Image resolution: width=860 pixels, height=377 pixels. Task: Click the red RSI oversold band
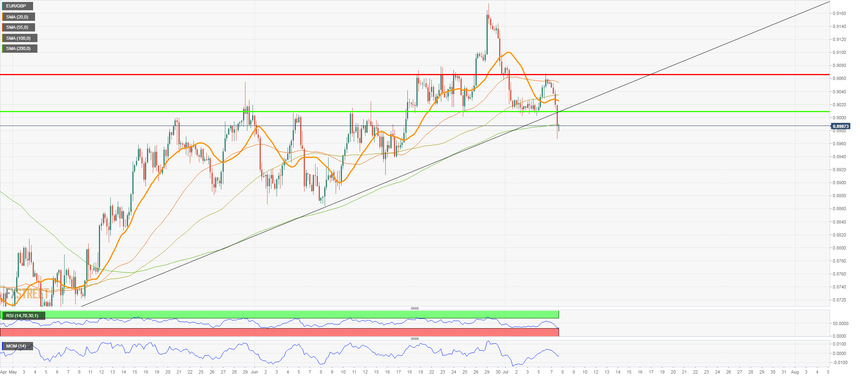point(279,332)
